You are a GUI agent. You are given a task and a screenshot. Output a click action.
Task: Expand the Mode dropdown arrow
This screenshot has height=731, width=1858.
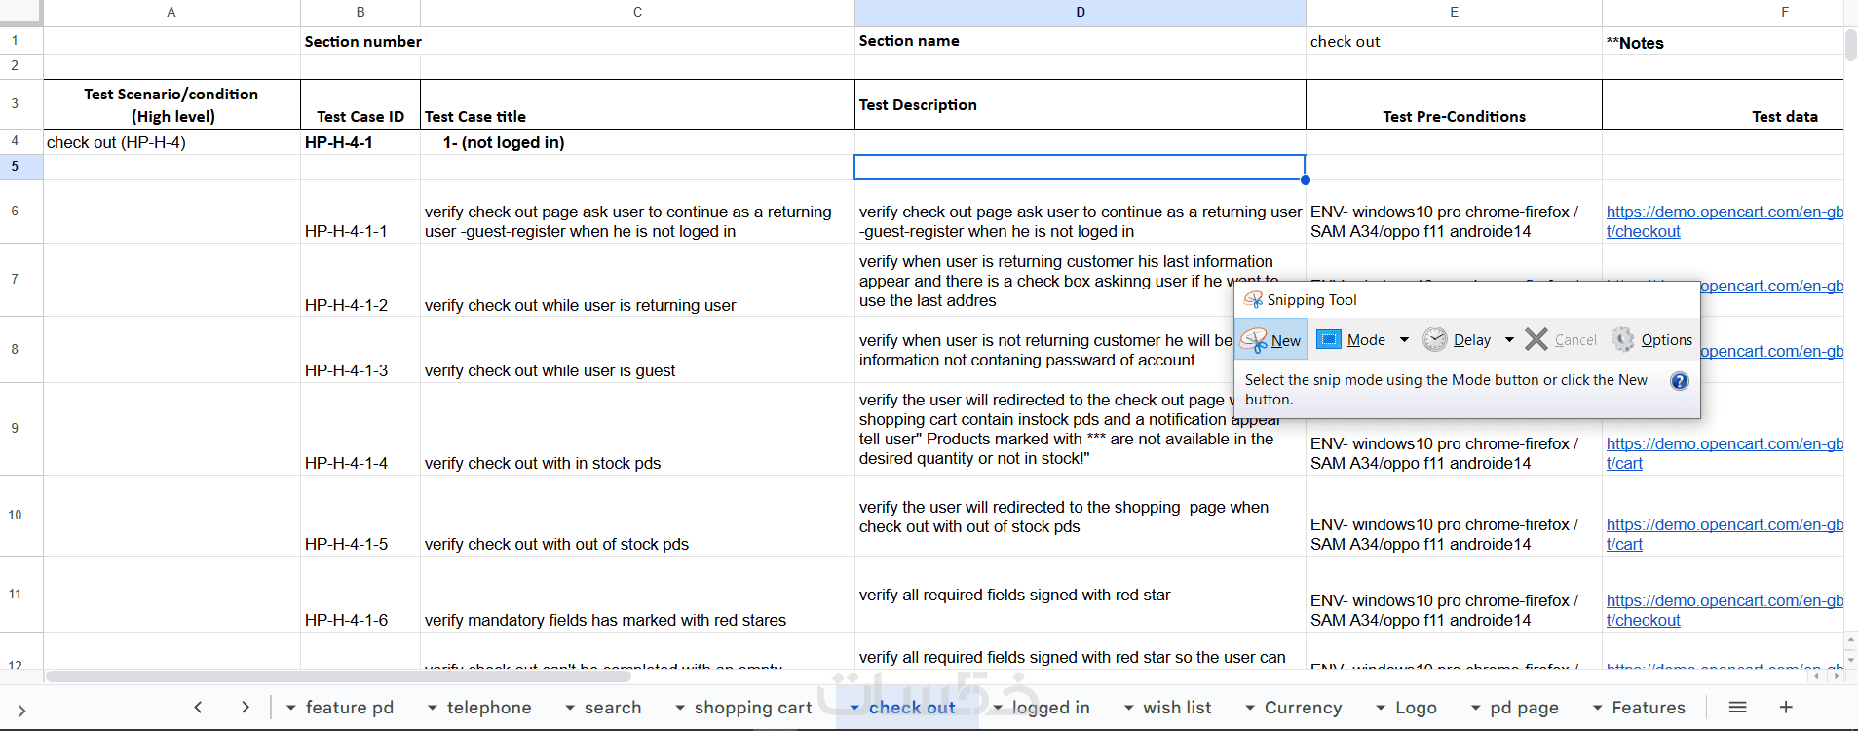(1404, 339)
